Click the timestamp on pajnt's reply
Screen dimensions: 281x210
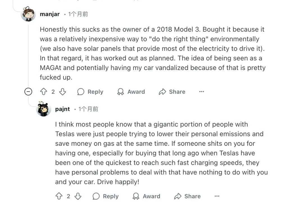(x=88, y=109)
